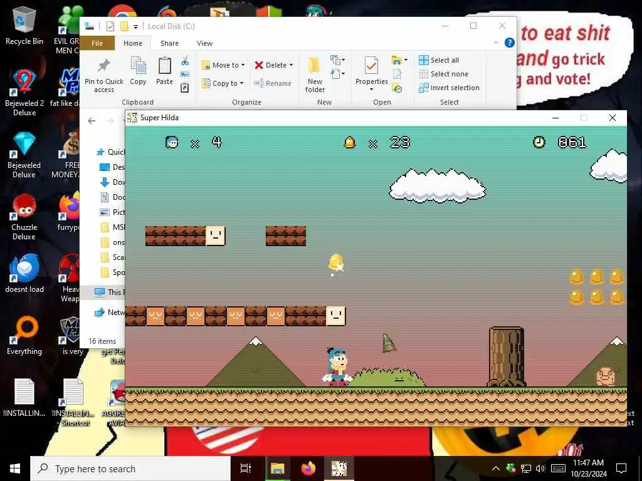Image resolution: width=642 pixels, height=481 pixels.
Task: Open the Copy to dropdown
Action: [x=224, y=83]
